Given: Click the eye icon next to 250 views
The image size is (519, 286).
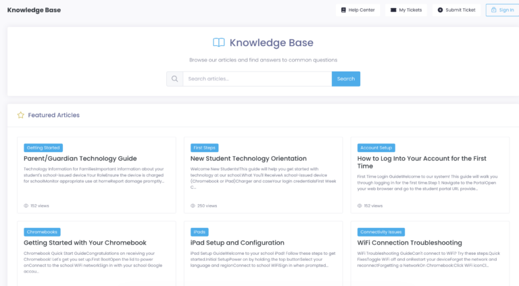Looking at the screenshot, I should tap(193, 206).
